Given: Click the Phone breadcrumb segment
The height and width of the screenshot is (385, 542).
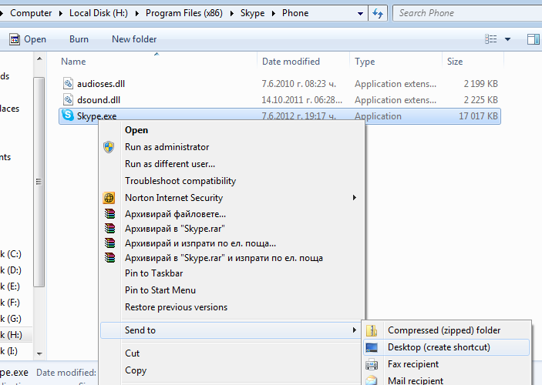Looking at the screenshot, I should point(295,13).
